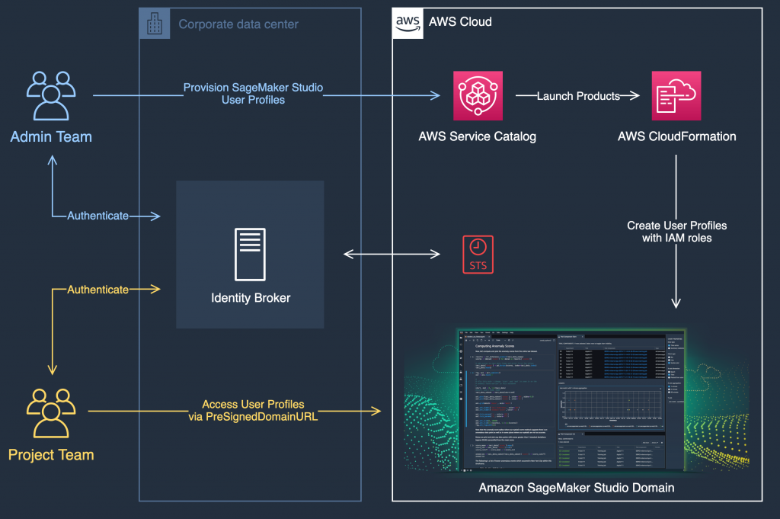Click the yellow Authenticate label near Project Team

pos(97,290)
